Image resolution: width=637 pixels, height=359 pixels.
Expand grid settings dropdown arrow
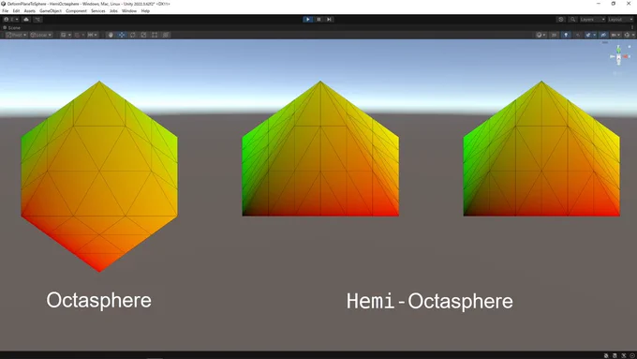point(69,35)
